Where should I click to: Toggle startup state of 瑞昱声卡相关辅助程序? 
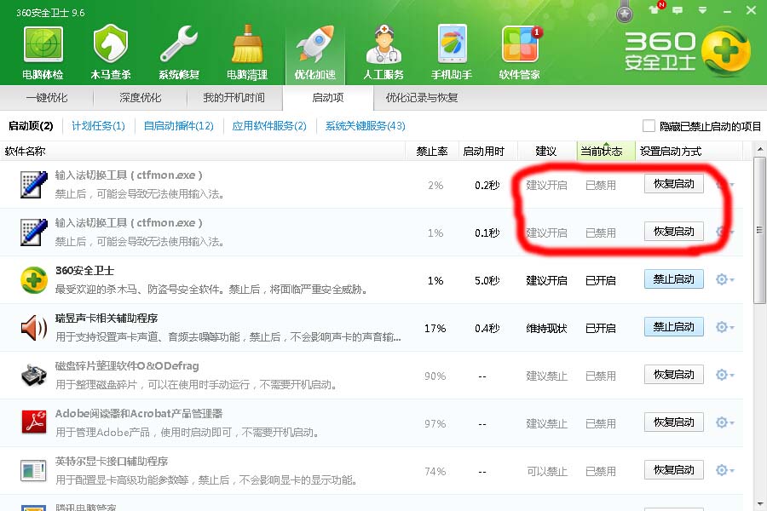click(x=673, y=326)
